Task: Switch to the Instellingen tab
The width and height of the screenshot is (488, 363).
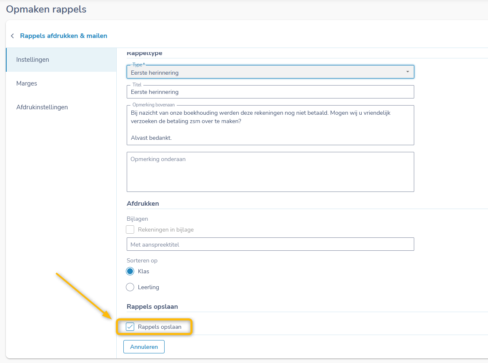Action: click(33, 60)
